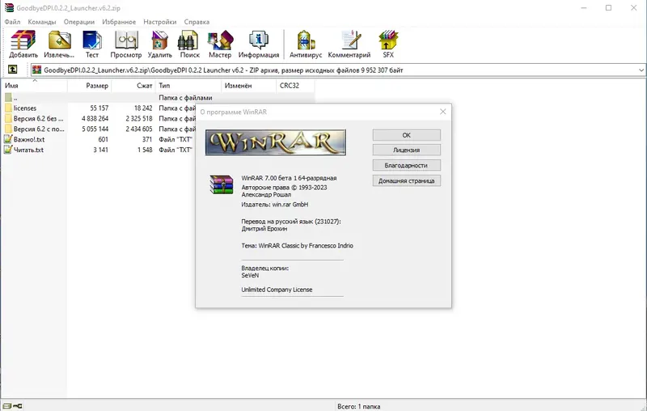Show archive Информация icon

(x=259, y=40)
